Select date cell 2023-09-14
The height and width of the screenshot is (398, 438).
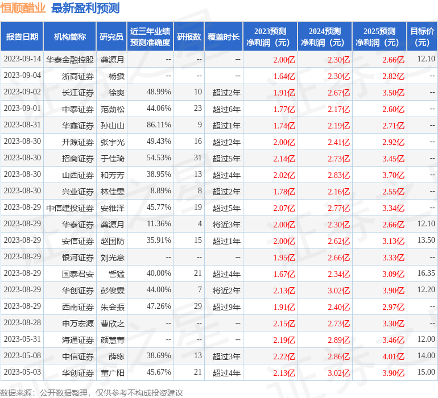[x=22, y=59]
